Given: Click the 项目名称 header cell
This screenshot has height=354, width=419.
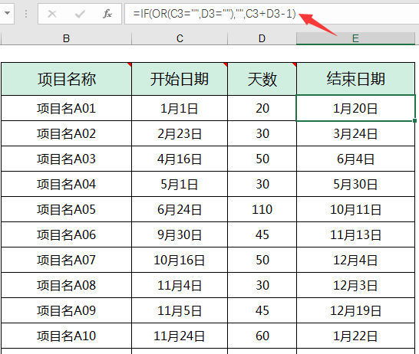Looking at the screenshot, I should click(66, 79).
